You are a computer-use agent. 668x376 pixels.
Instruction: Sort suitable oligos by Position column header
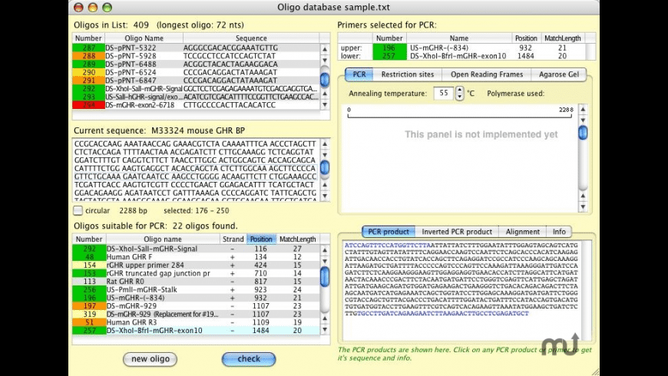point(261,239)
